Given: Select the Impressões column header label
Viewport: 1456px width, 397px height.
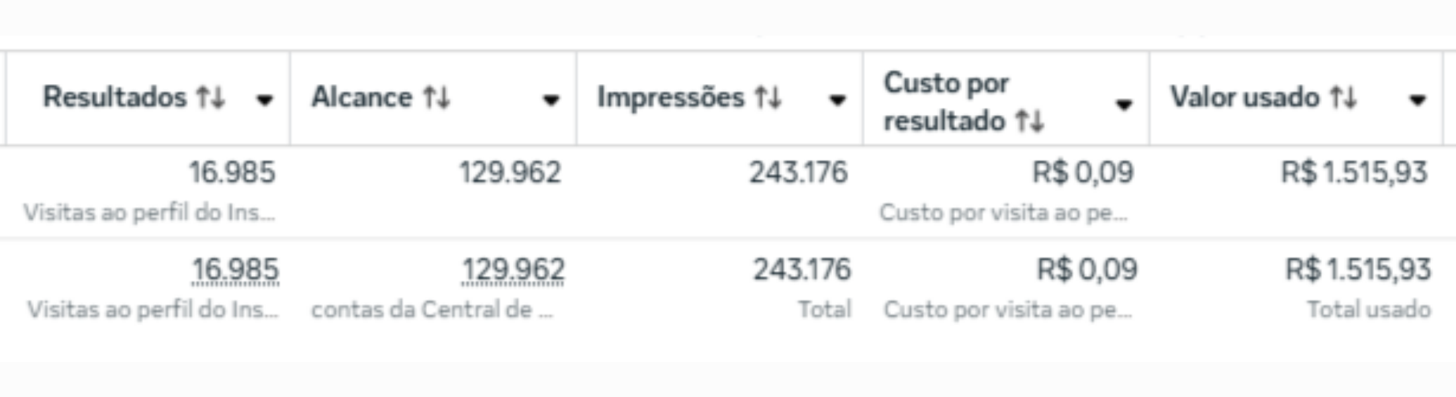Looking at the screenshot, I should (x=670, y=97).
